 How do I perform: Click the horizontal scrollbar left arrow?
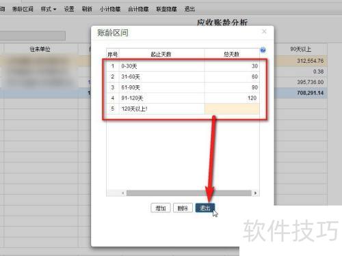[123, 193]
